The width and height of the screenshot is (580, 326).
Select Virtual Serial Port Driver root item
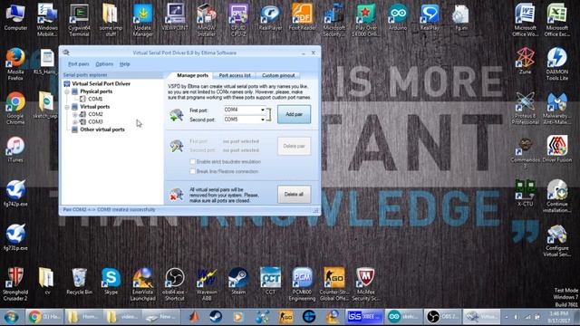[101, 84]
